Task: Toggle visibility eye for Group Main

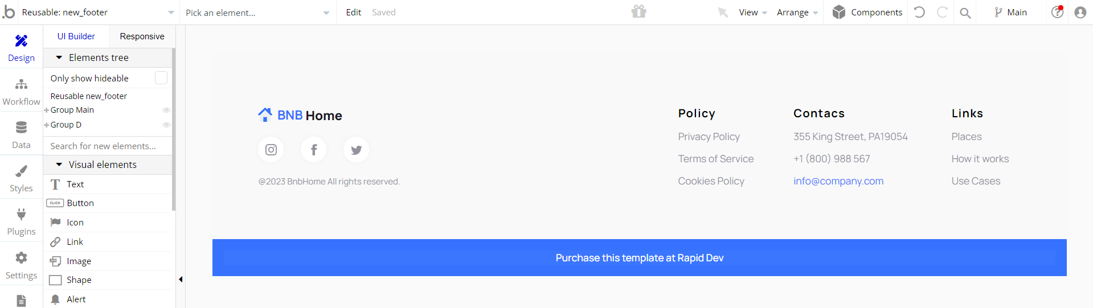Action: tap(166, 110)
